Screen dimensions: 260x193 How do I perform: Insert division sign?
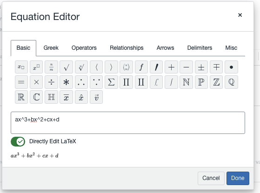click(x=51, y=82)
